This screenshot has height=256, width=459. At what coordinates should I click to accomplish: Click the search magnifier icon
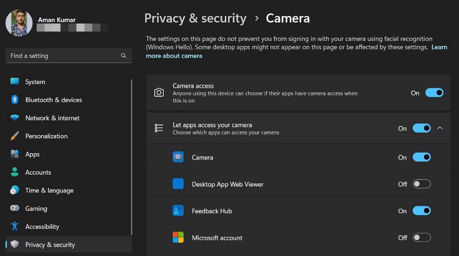123,56
